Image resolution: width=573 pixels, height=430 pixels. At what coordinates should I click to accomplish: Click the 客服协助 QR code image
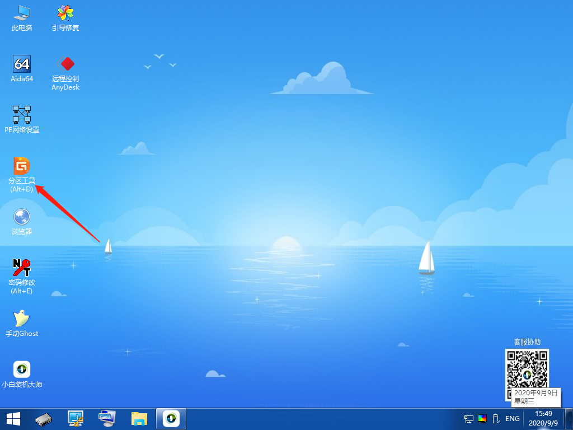527,371
